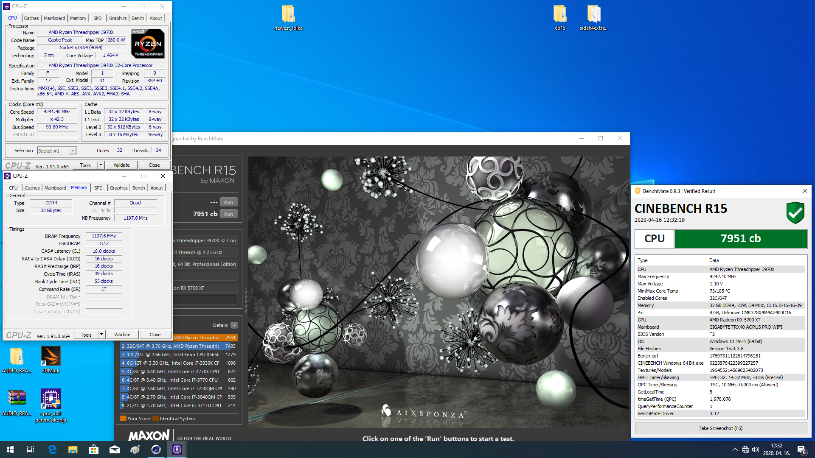The image size is (815, 458).
Task: Select ranking entry 32C/64T @ 3.70 GHz
Action: 179,346
